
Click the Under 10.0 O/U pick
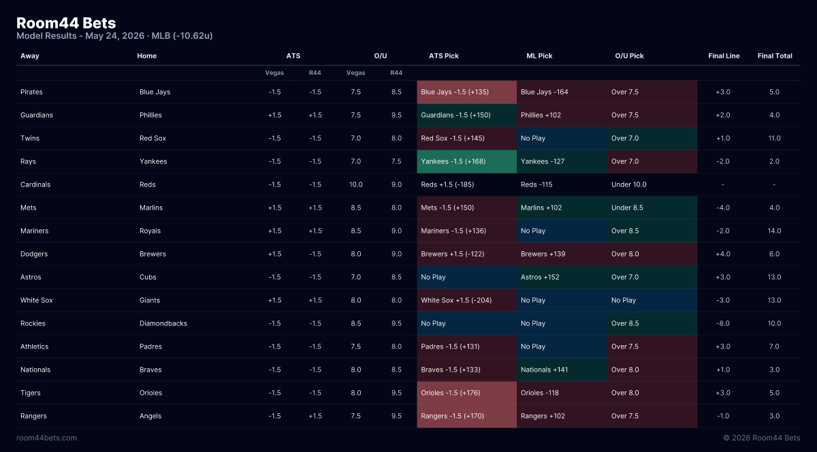point(652,184)
